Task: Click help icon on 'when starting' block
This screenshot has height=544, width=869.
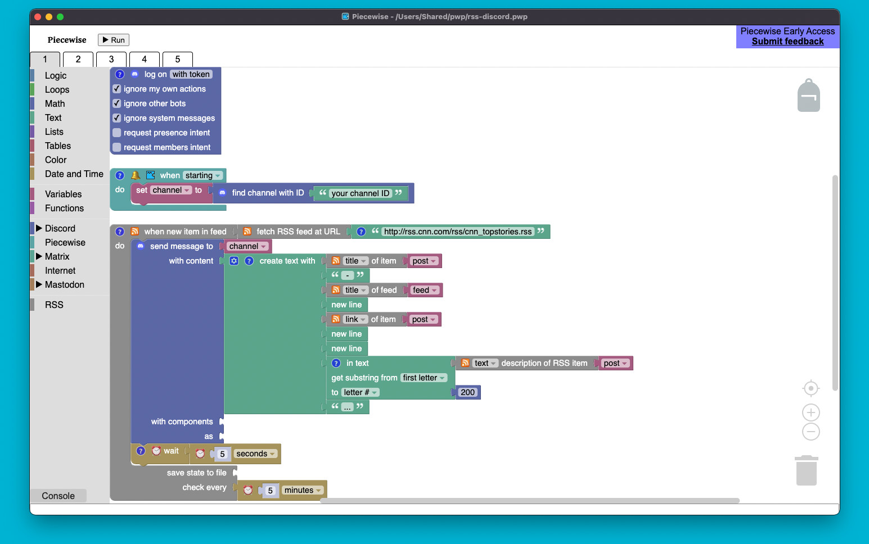Action: coord(120,175)
